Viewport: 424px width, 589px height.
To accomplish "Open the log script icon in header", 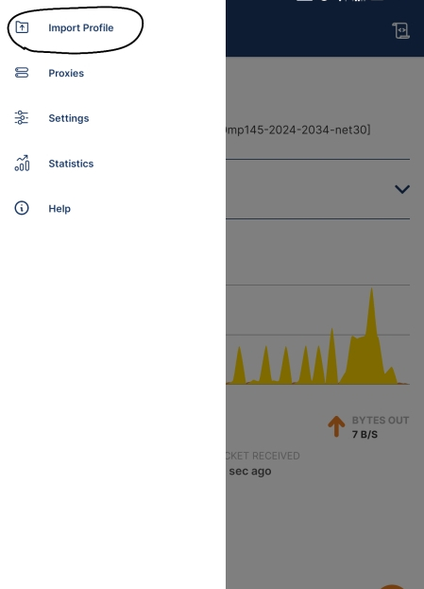I will pos(400,30).
